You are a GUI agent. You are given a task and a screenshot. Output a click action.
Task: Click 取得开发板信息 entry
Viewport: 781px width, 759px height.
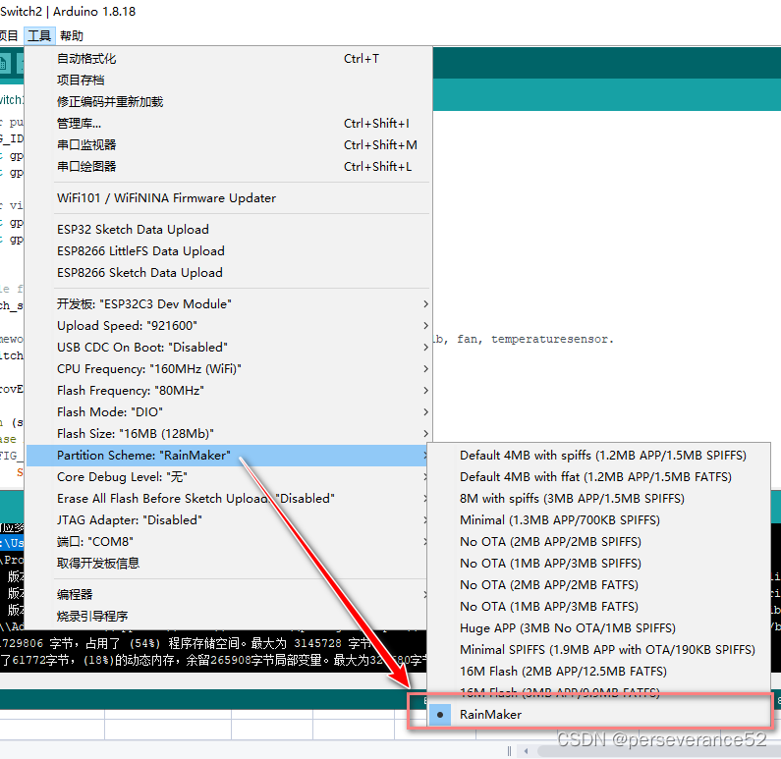[x=228, y=564]
